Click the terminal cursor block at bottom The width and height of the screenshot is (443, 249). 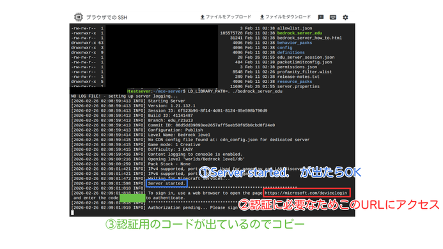pyautogui.click(x=72, y=213)
